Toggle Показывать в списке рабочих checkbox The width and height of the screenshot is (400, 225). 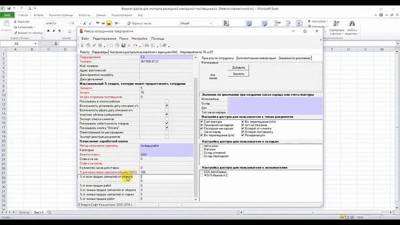167,101
